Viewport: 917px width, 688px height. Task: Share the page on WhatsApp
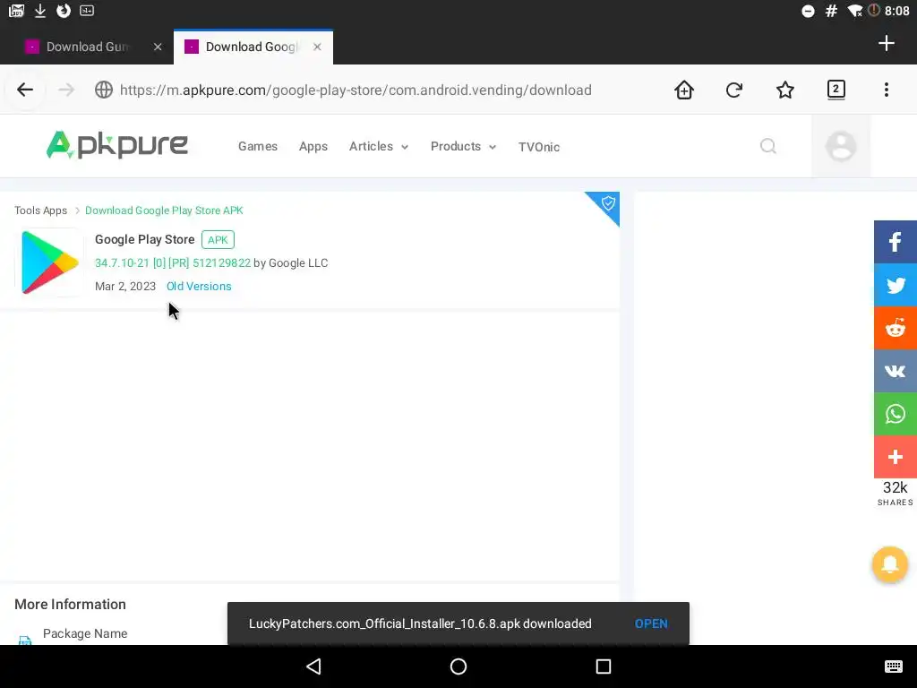coord(895,414)
